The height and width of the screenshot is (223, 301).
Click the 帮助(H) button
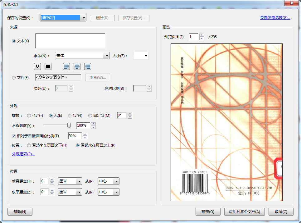click(20, 212)
